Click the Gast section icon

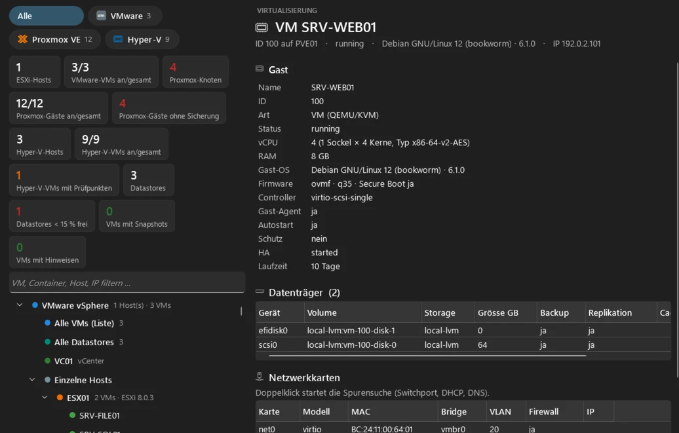click(x=260, y=68)
